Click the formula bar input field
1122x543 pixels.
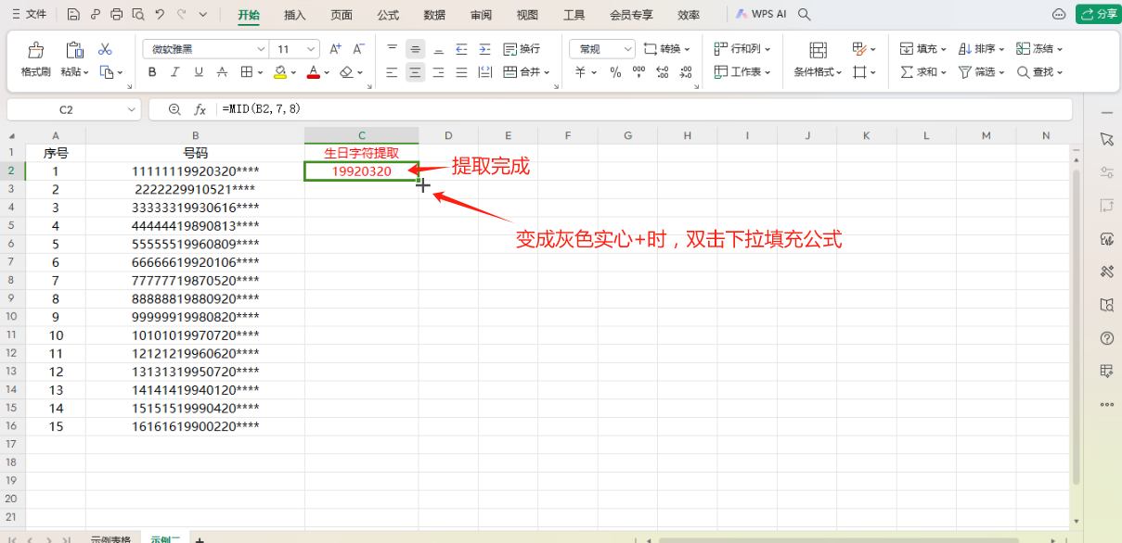644,109
